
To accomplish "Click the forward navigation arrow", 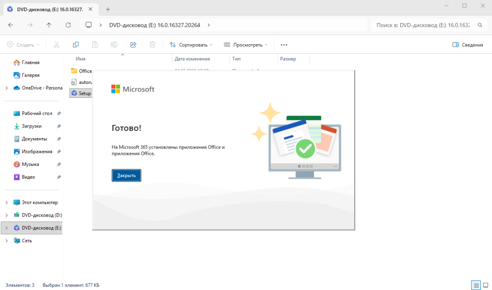I will click(30, 25).
